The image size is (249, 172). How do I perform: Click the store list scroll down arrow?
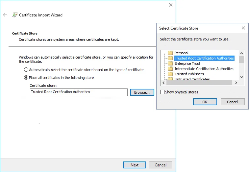(241, 77)
